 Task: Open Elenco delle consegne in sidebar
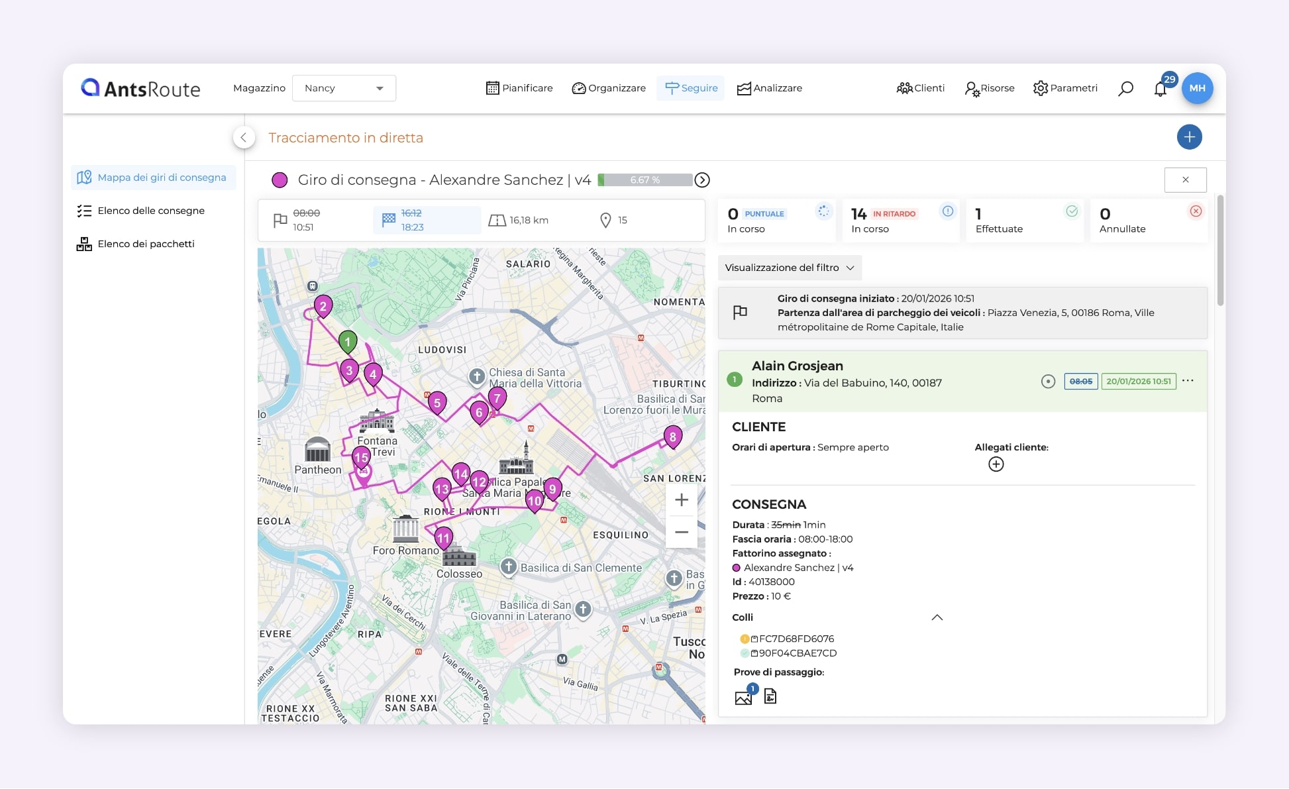151,211
